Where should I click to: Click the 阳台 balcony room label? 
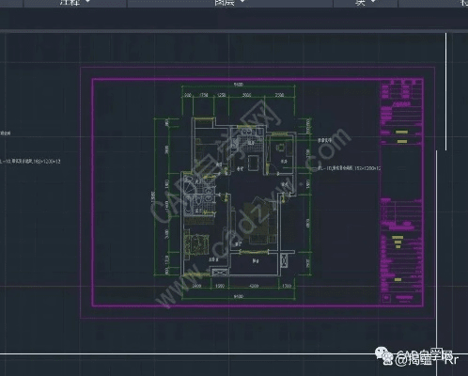[256, 260]
